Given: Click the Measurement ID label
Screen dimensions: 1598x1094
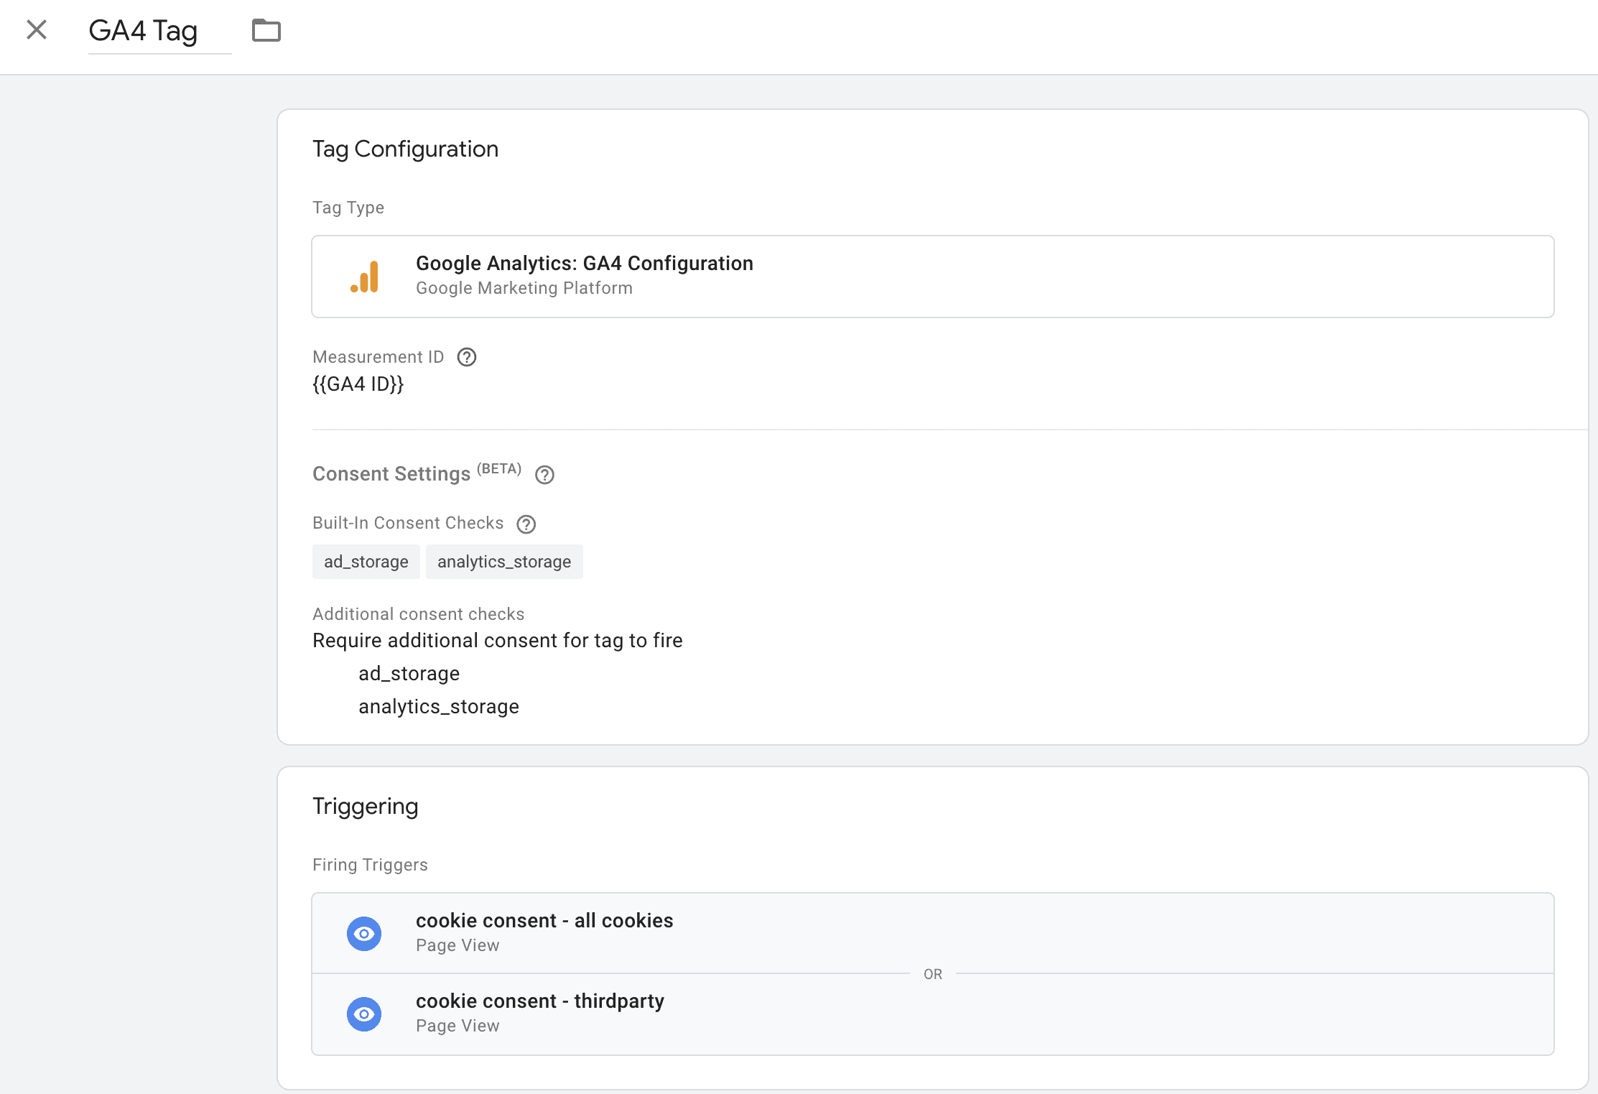Looking at the screenshot, I should (378, 357).
